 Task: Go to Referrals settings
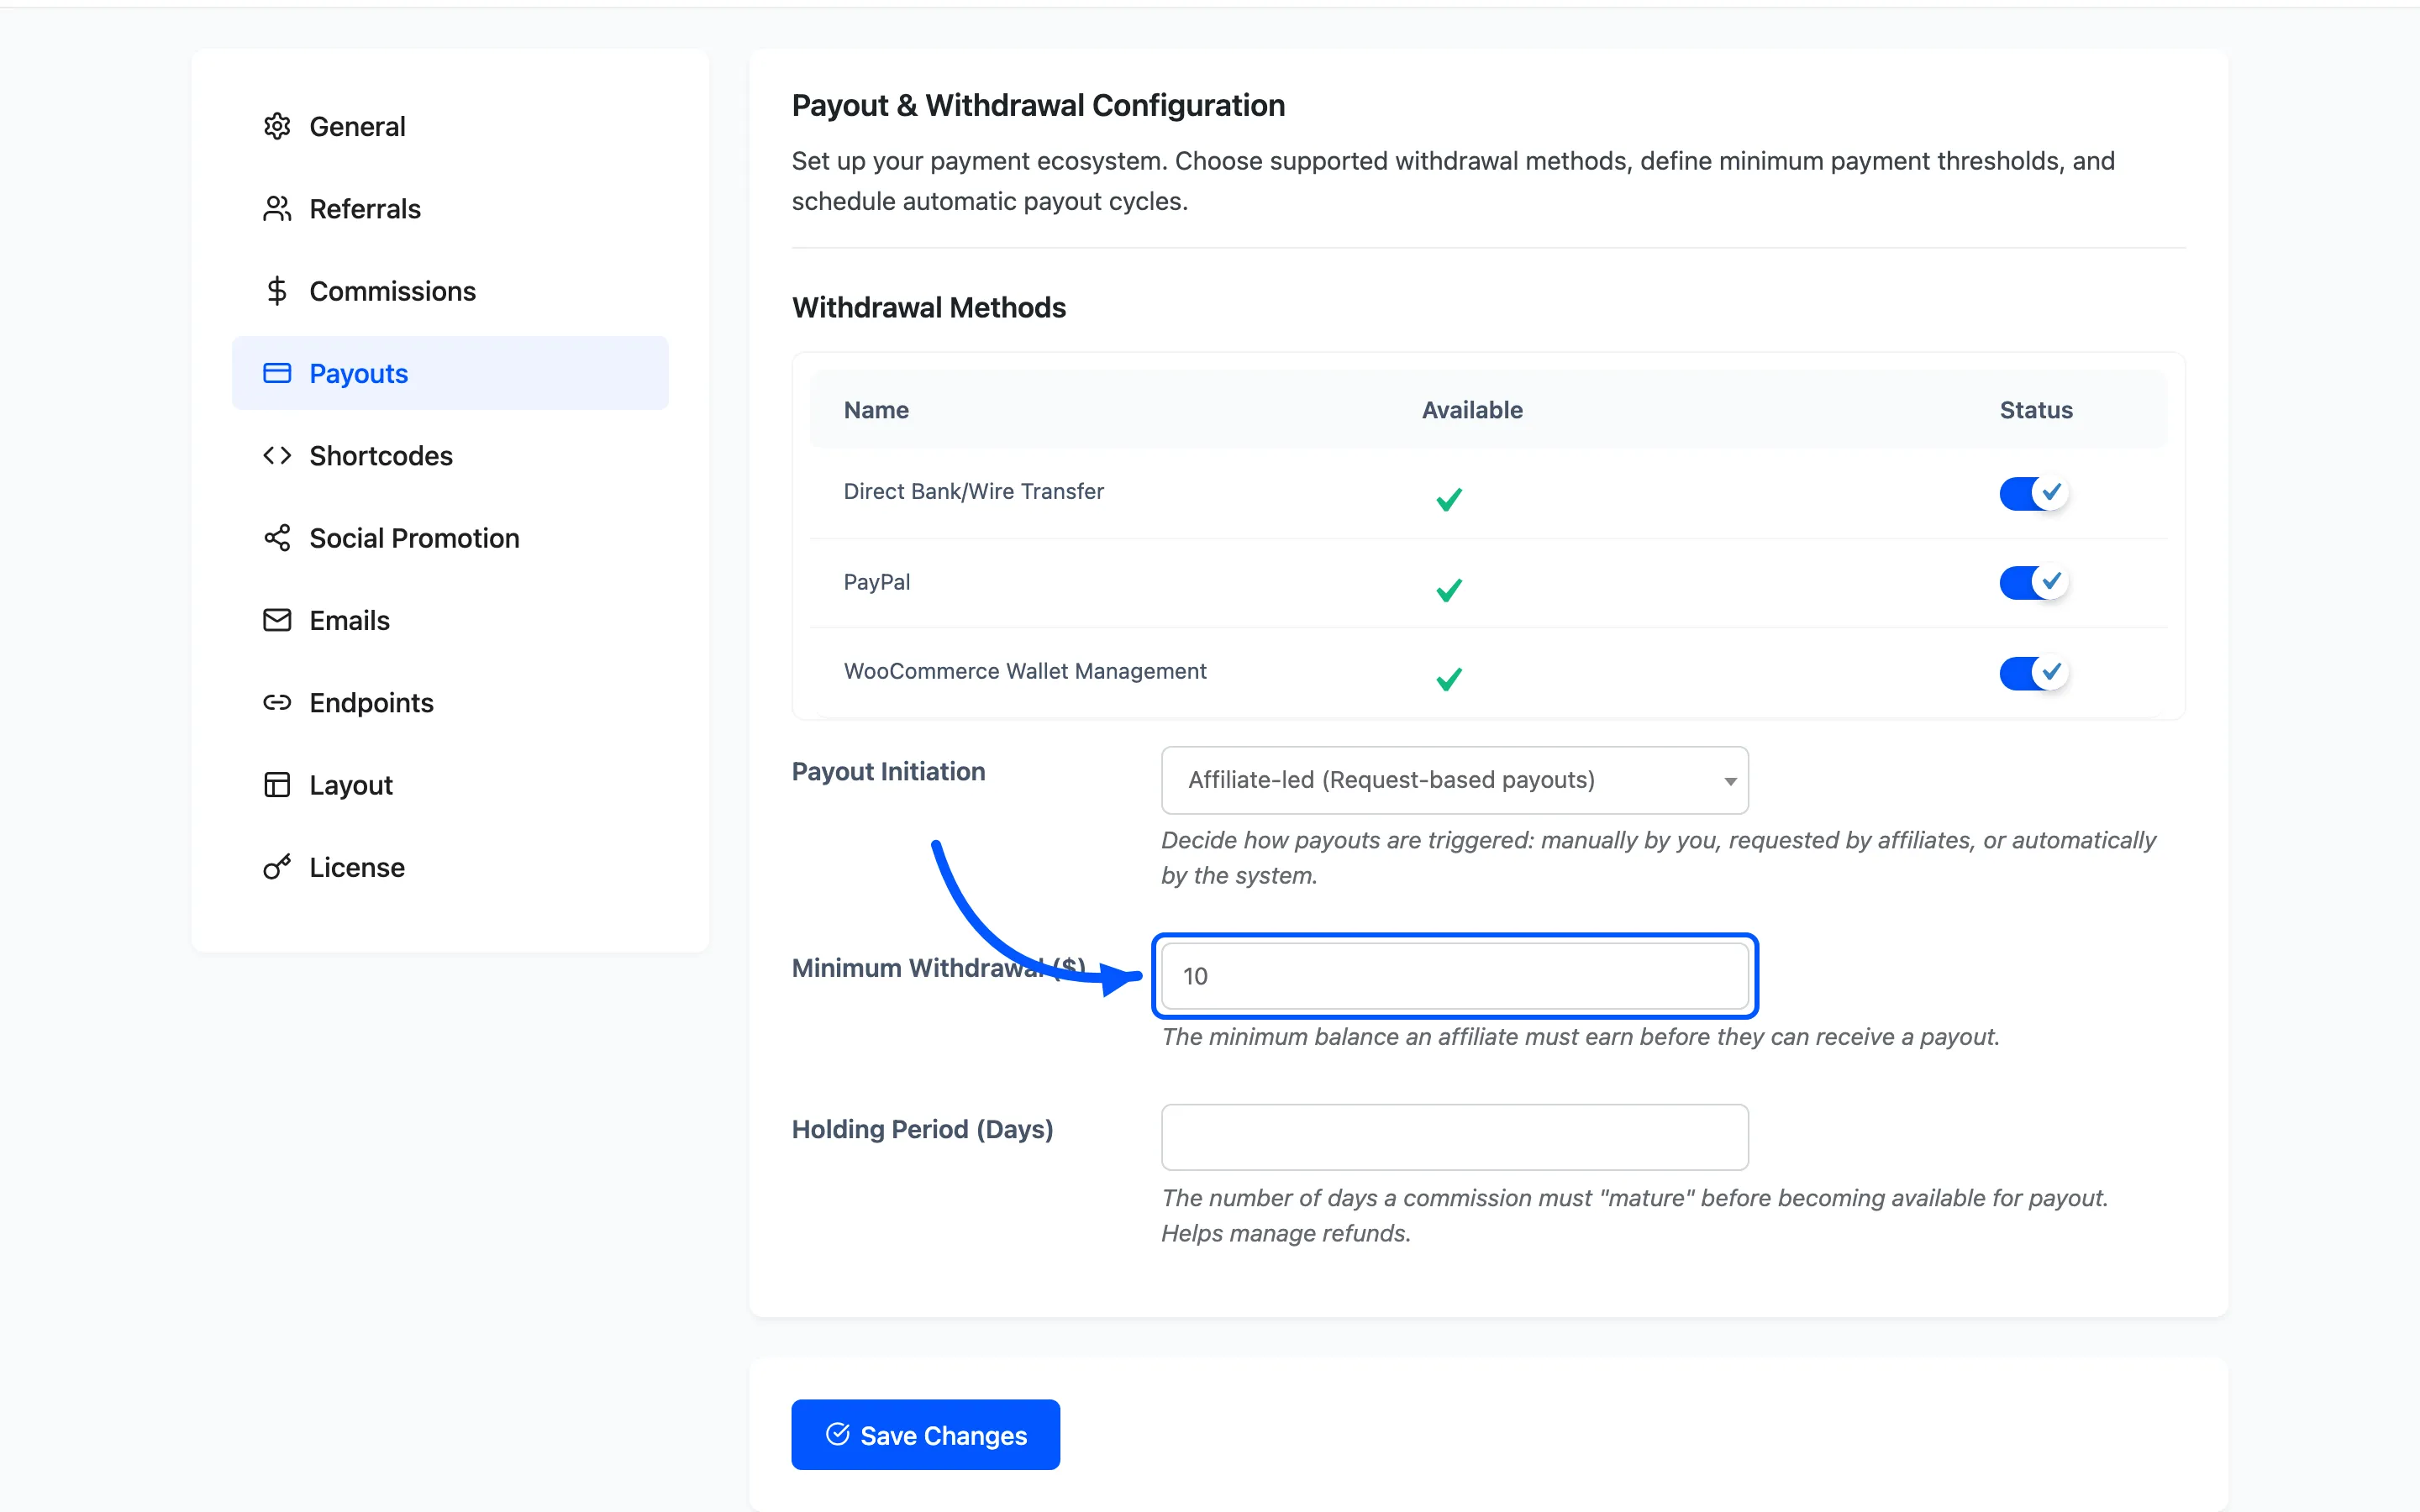click(x=450, y=208)
